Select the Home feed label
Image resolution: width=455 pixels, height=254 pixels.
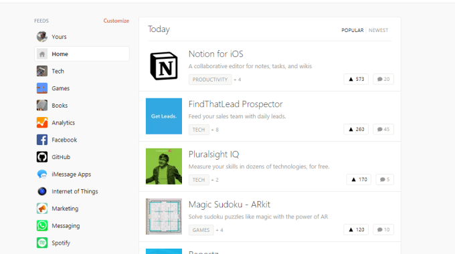(x=60, y=54)
